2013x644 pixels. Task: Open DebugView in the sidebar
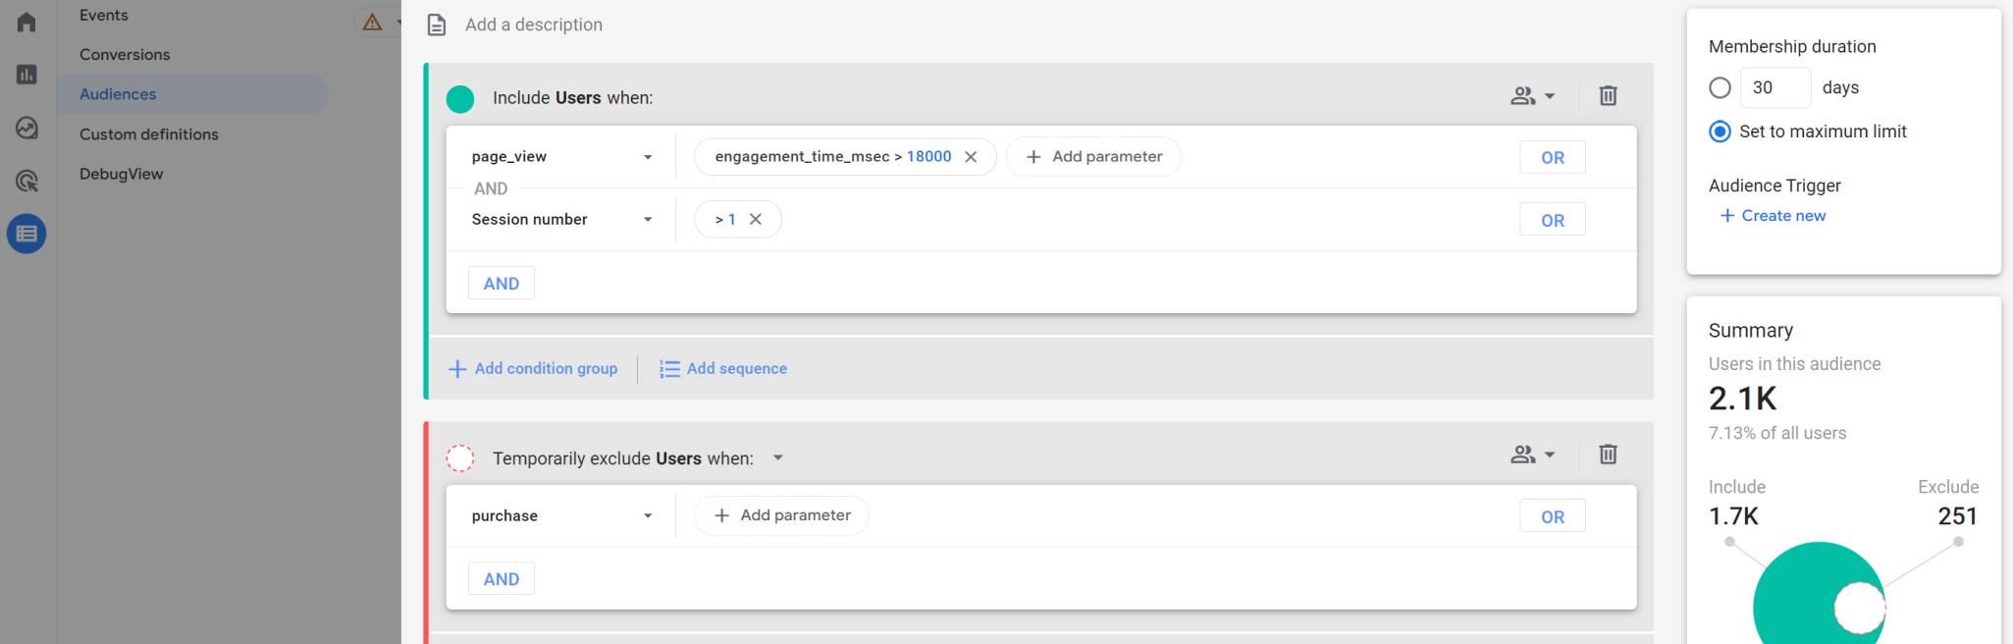(x=122, y=174)
